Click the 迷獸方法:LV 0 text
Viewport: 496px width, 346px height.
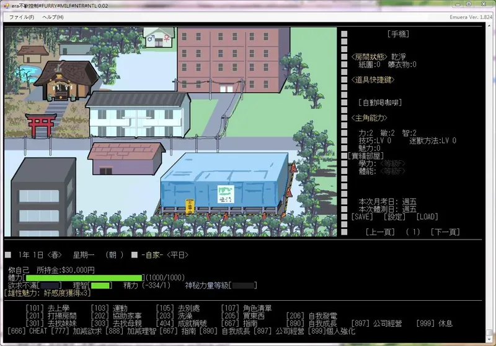433,141
